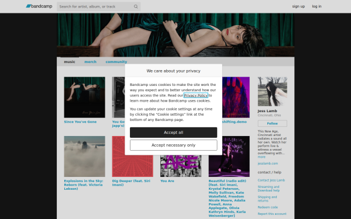This screenshot has height=219, width=351.
Task: Click the Jess Lamb artist name
Action: click(x=267, y=111)
